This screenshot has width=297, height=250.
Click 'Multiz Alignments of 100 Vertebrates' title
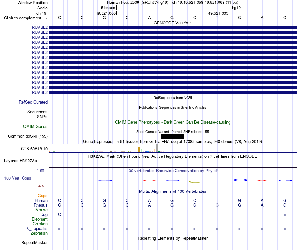click(x=173, y=191)
